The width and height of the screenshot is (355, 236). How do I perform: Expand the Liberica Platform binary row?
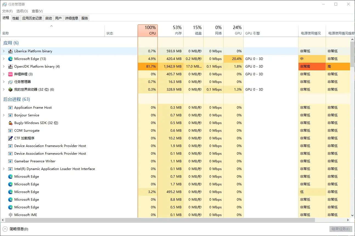click(4, 51)
